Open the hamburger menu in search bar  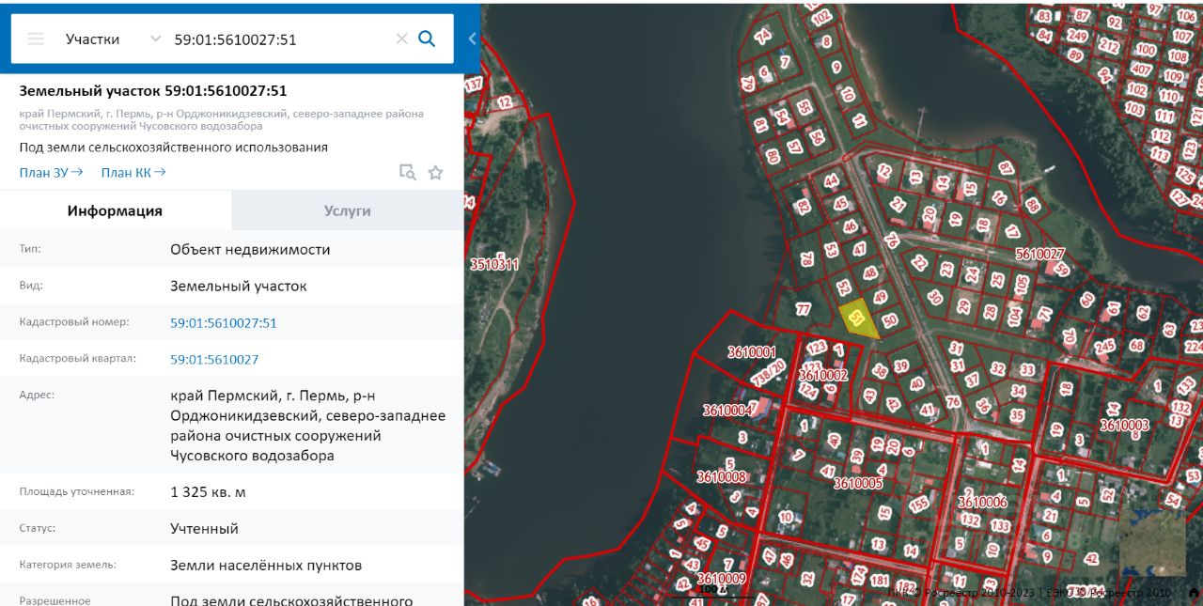36,39
